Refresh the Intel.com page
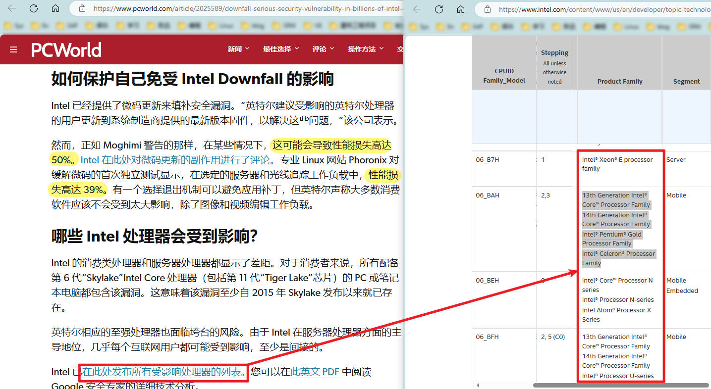The image size is (711, 389). [439, 9]
